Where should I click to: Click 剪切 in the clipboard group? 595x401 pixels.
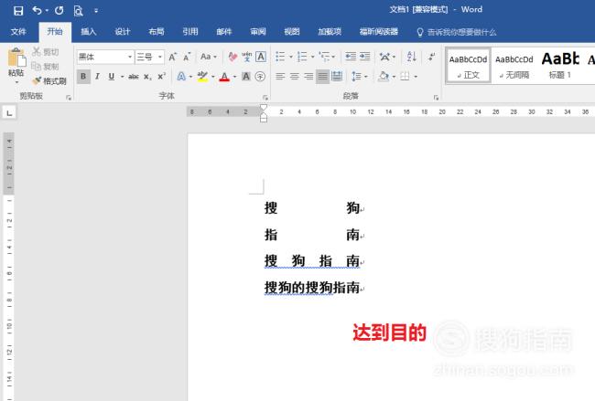coord(45,52)
